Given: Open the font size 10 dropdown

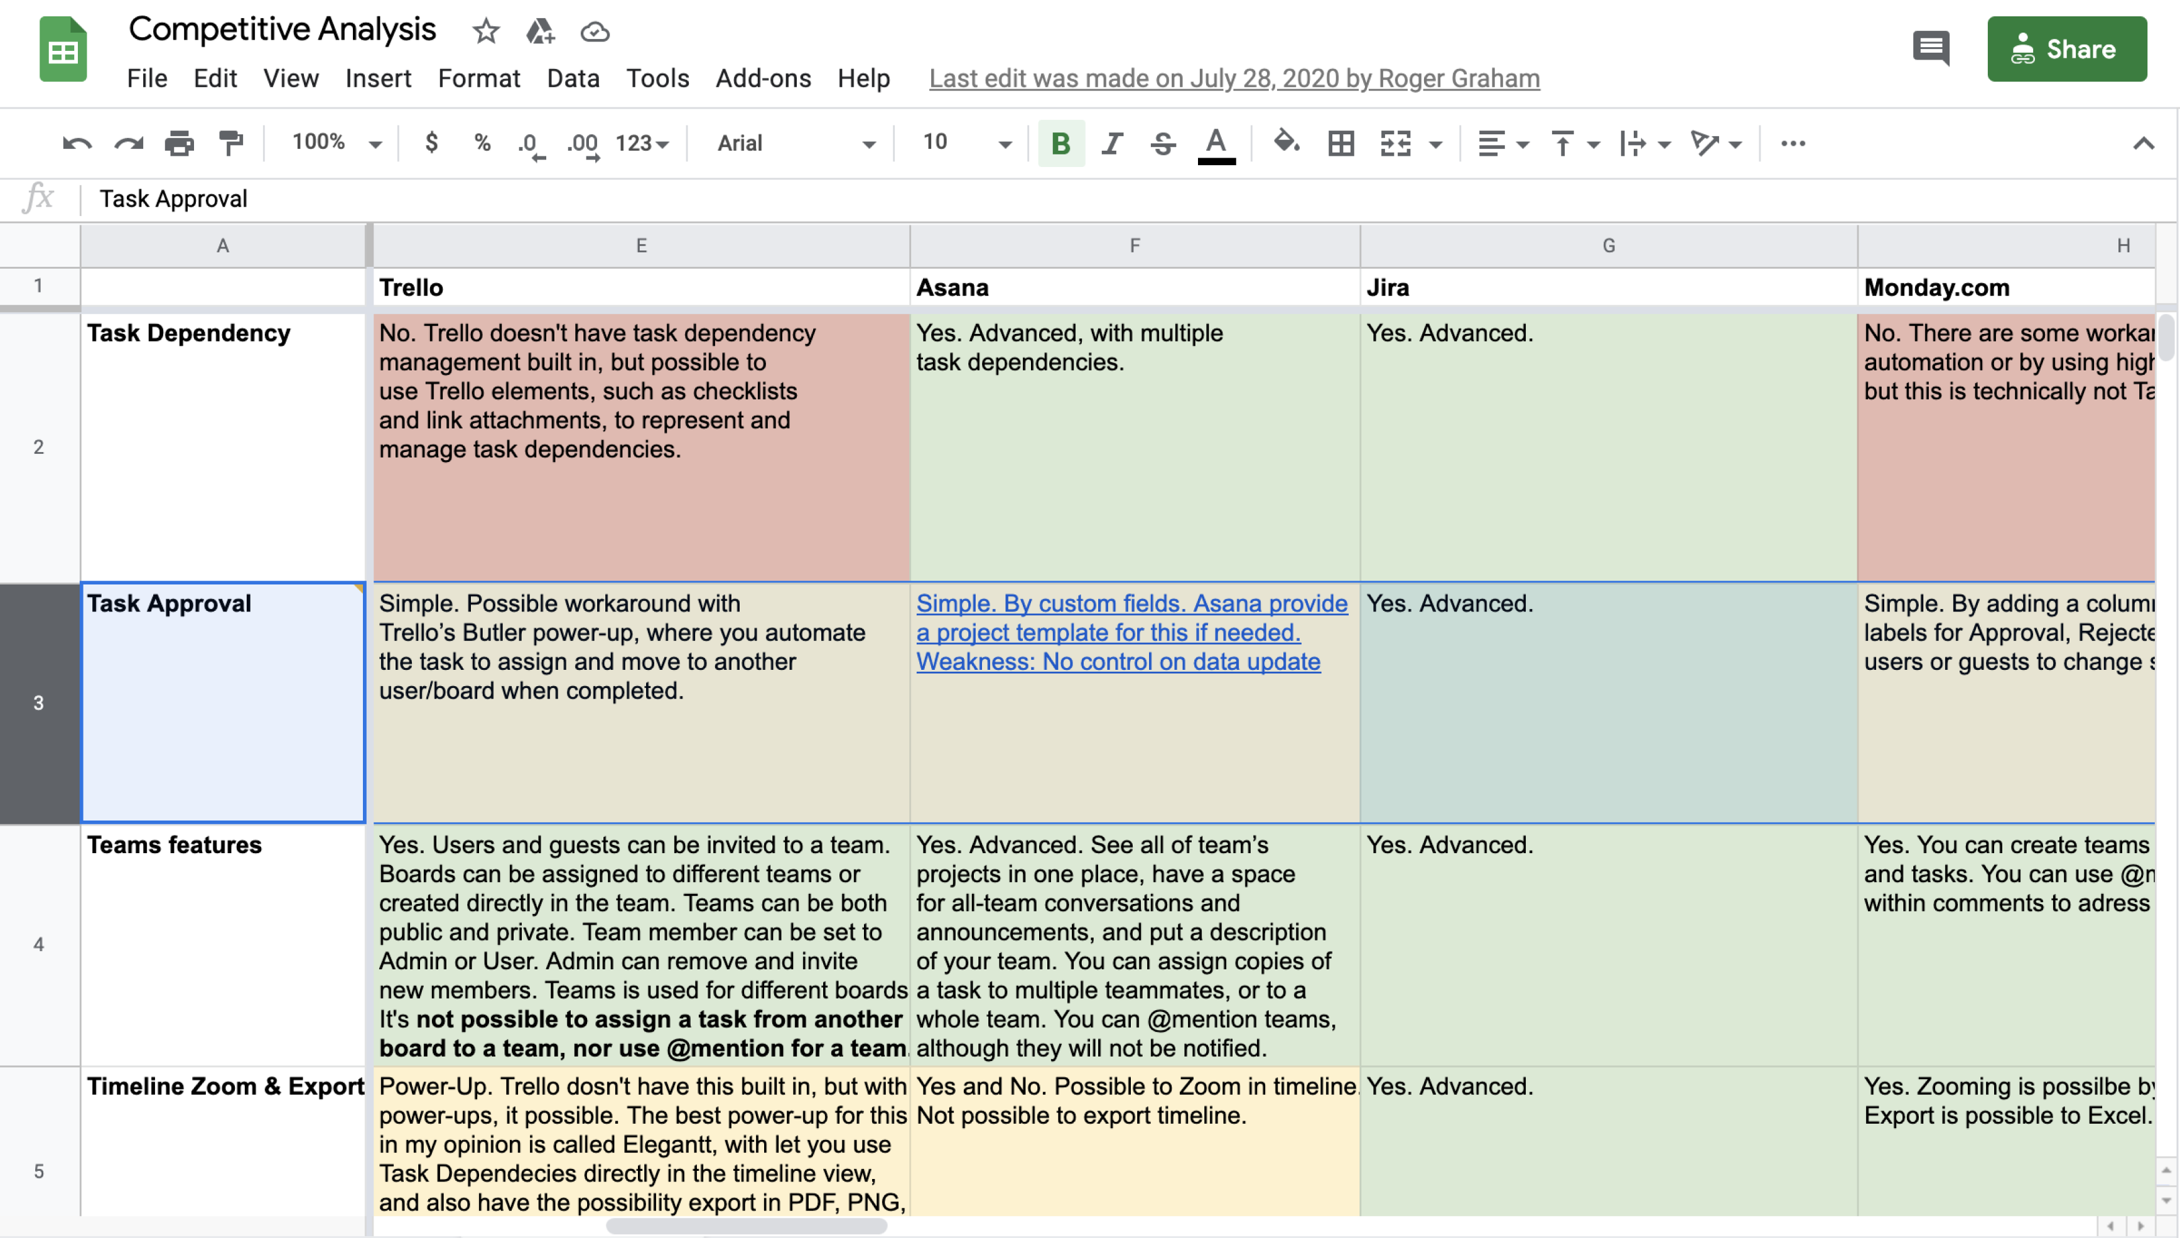Looking at the screenshot, I should (x=967, y=143).
